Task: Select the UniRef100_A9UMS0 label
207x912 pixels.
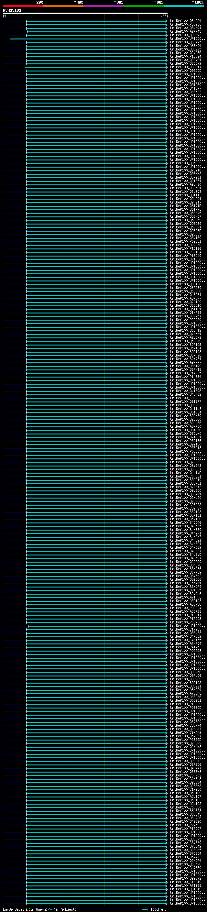Action: tap(186, 184)
